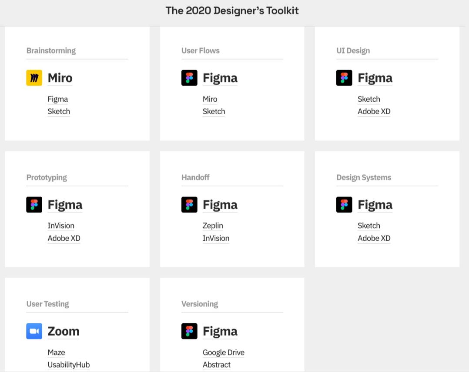Open the Miro heading link in Brainstorming
469x372 pixels.
pyautogui.click(x=60, y=78)
